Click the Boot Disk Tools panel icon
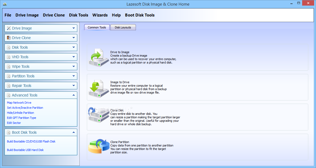316x168 pixels. pyautogui.click(x=9, y=132)
